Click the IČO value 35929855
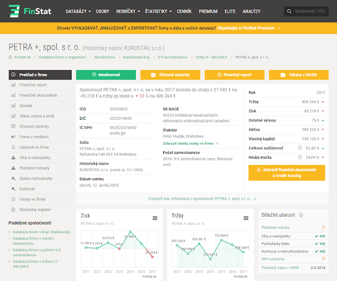The width and height of the screenshot is (337, 281). coord(118,109)
